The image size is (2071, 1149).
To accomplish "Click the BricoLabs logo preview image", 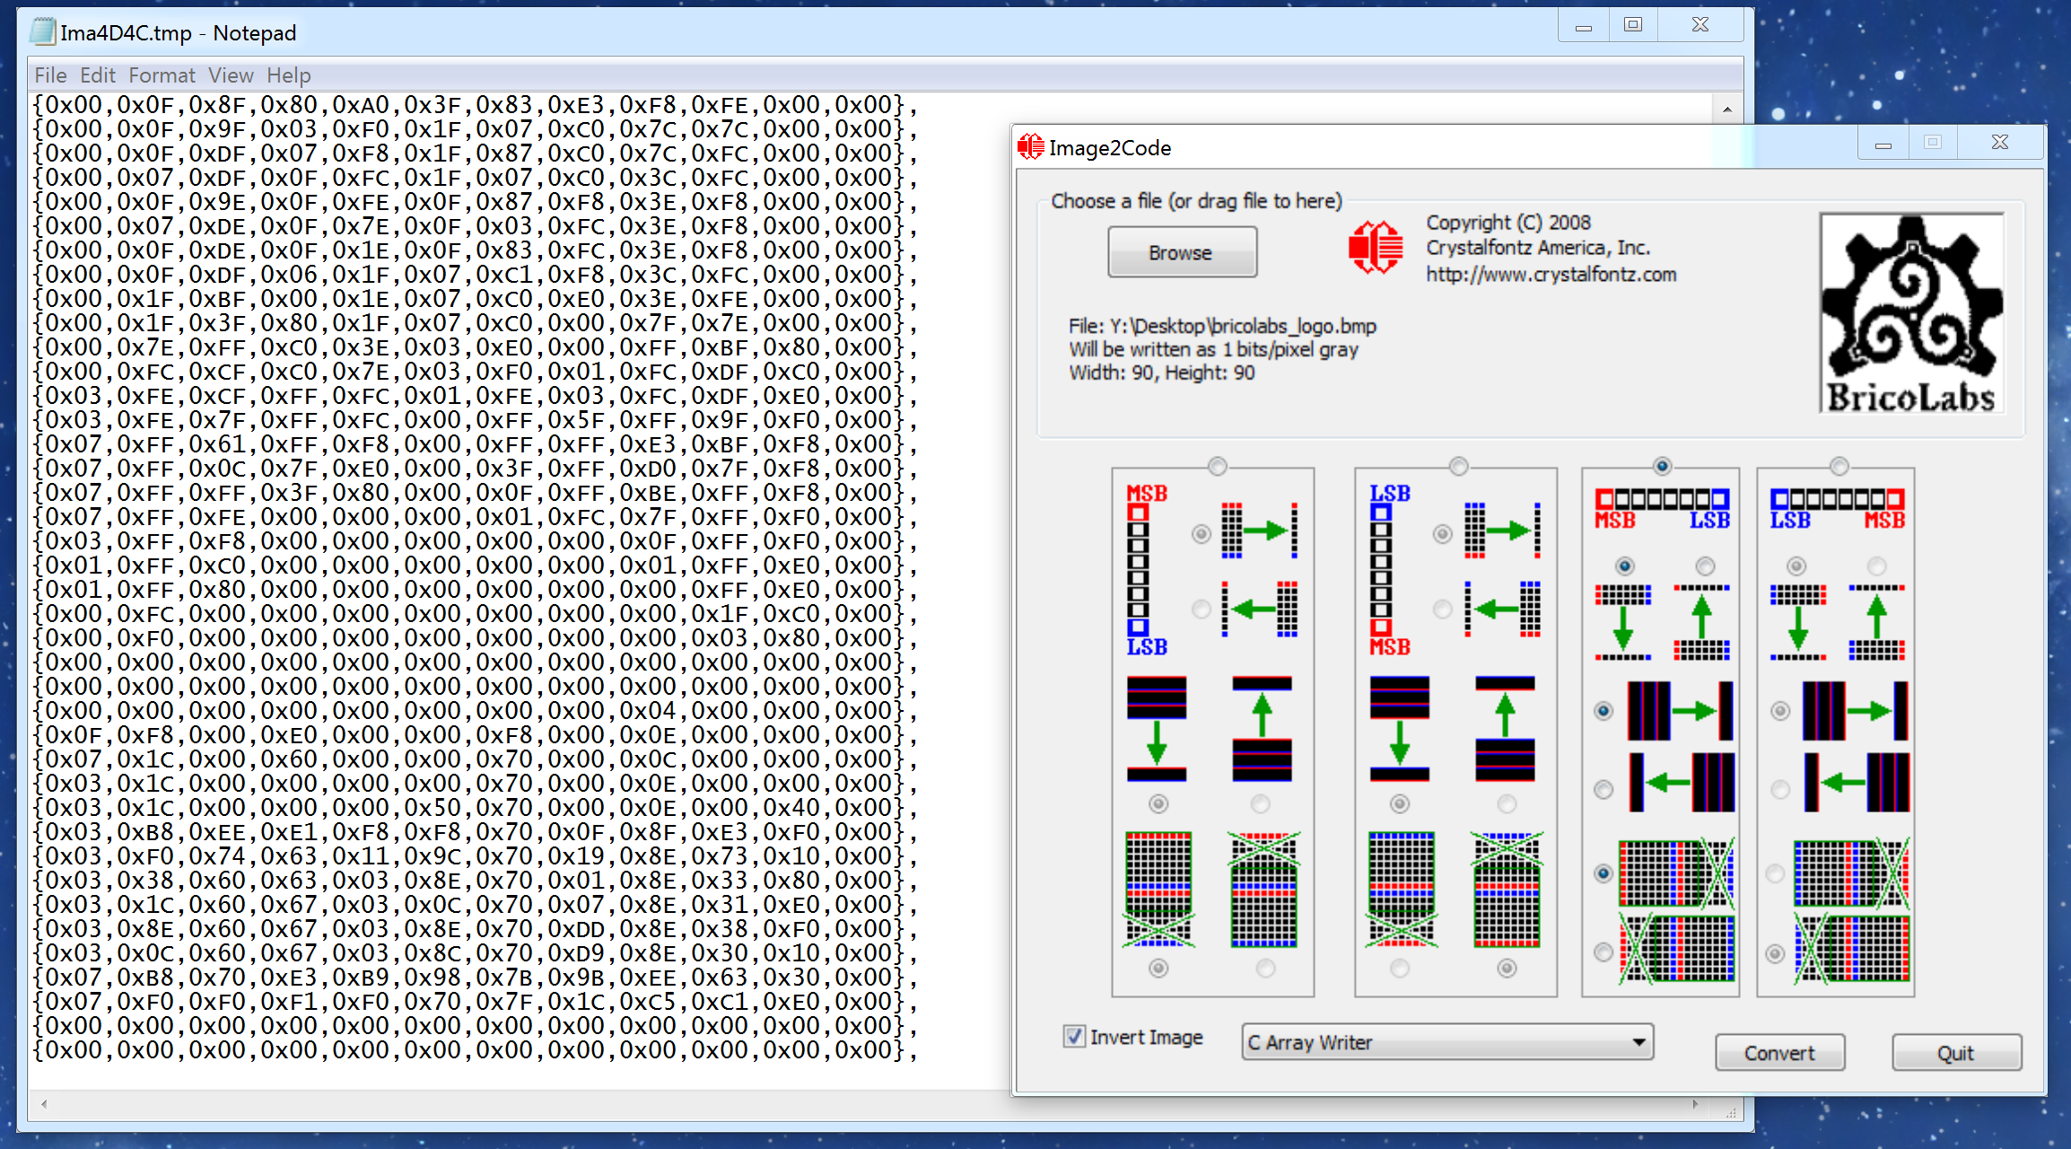I will (1911, 313).
